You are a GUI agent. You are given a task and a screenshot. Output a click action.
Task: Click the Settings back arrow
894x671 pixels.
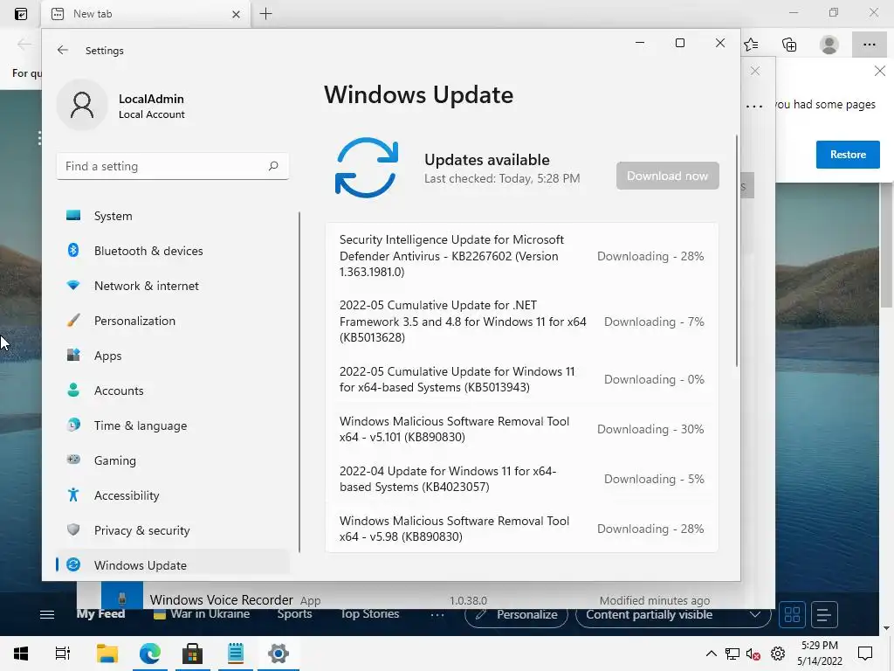63,50
